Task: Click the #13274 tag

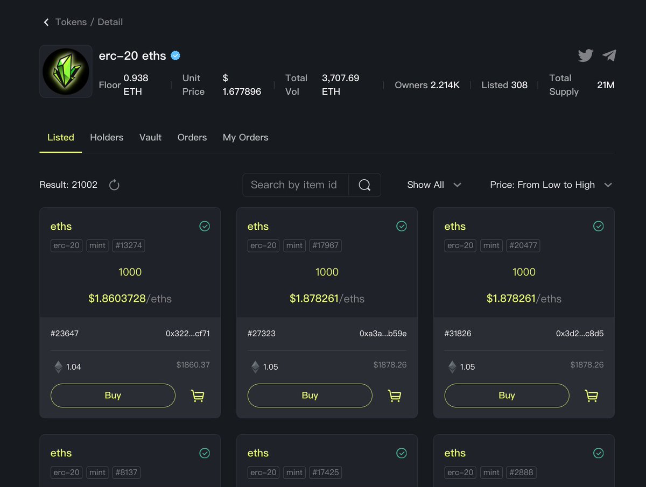Action: [129, 246]
